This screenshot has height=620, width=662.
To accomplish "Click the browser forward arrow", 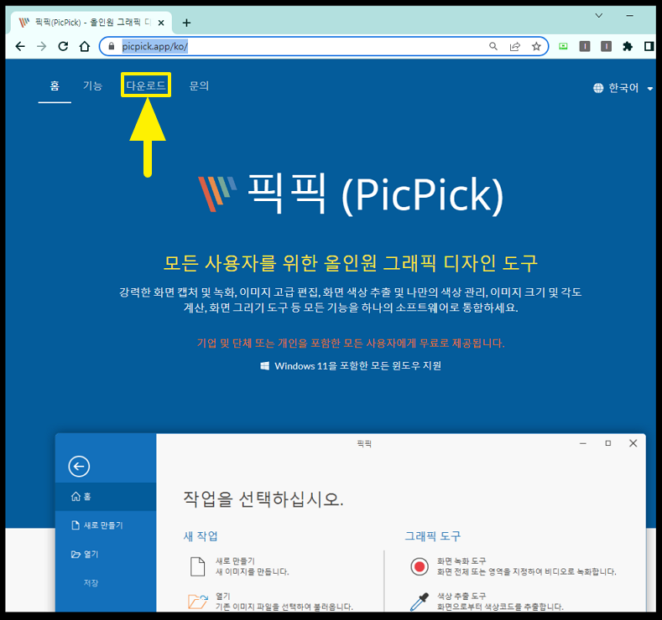I will click(x=41, y=46).
